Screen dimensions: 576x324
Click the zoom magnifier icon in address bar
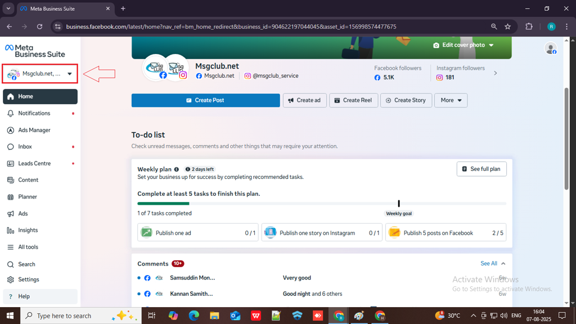(494, 26)
